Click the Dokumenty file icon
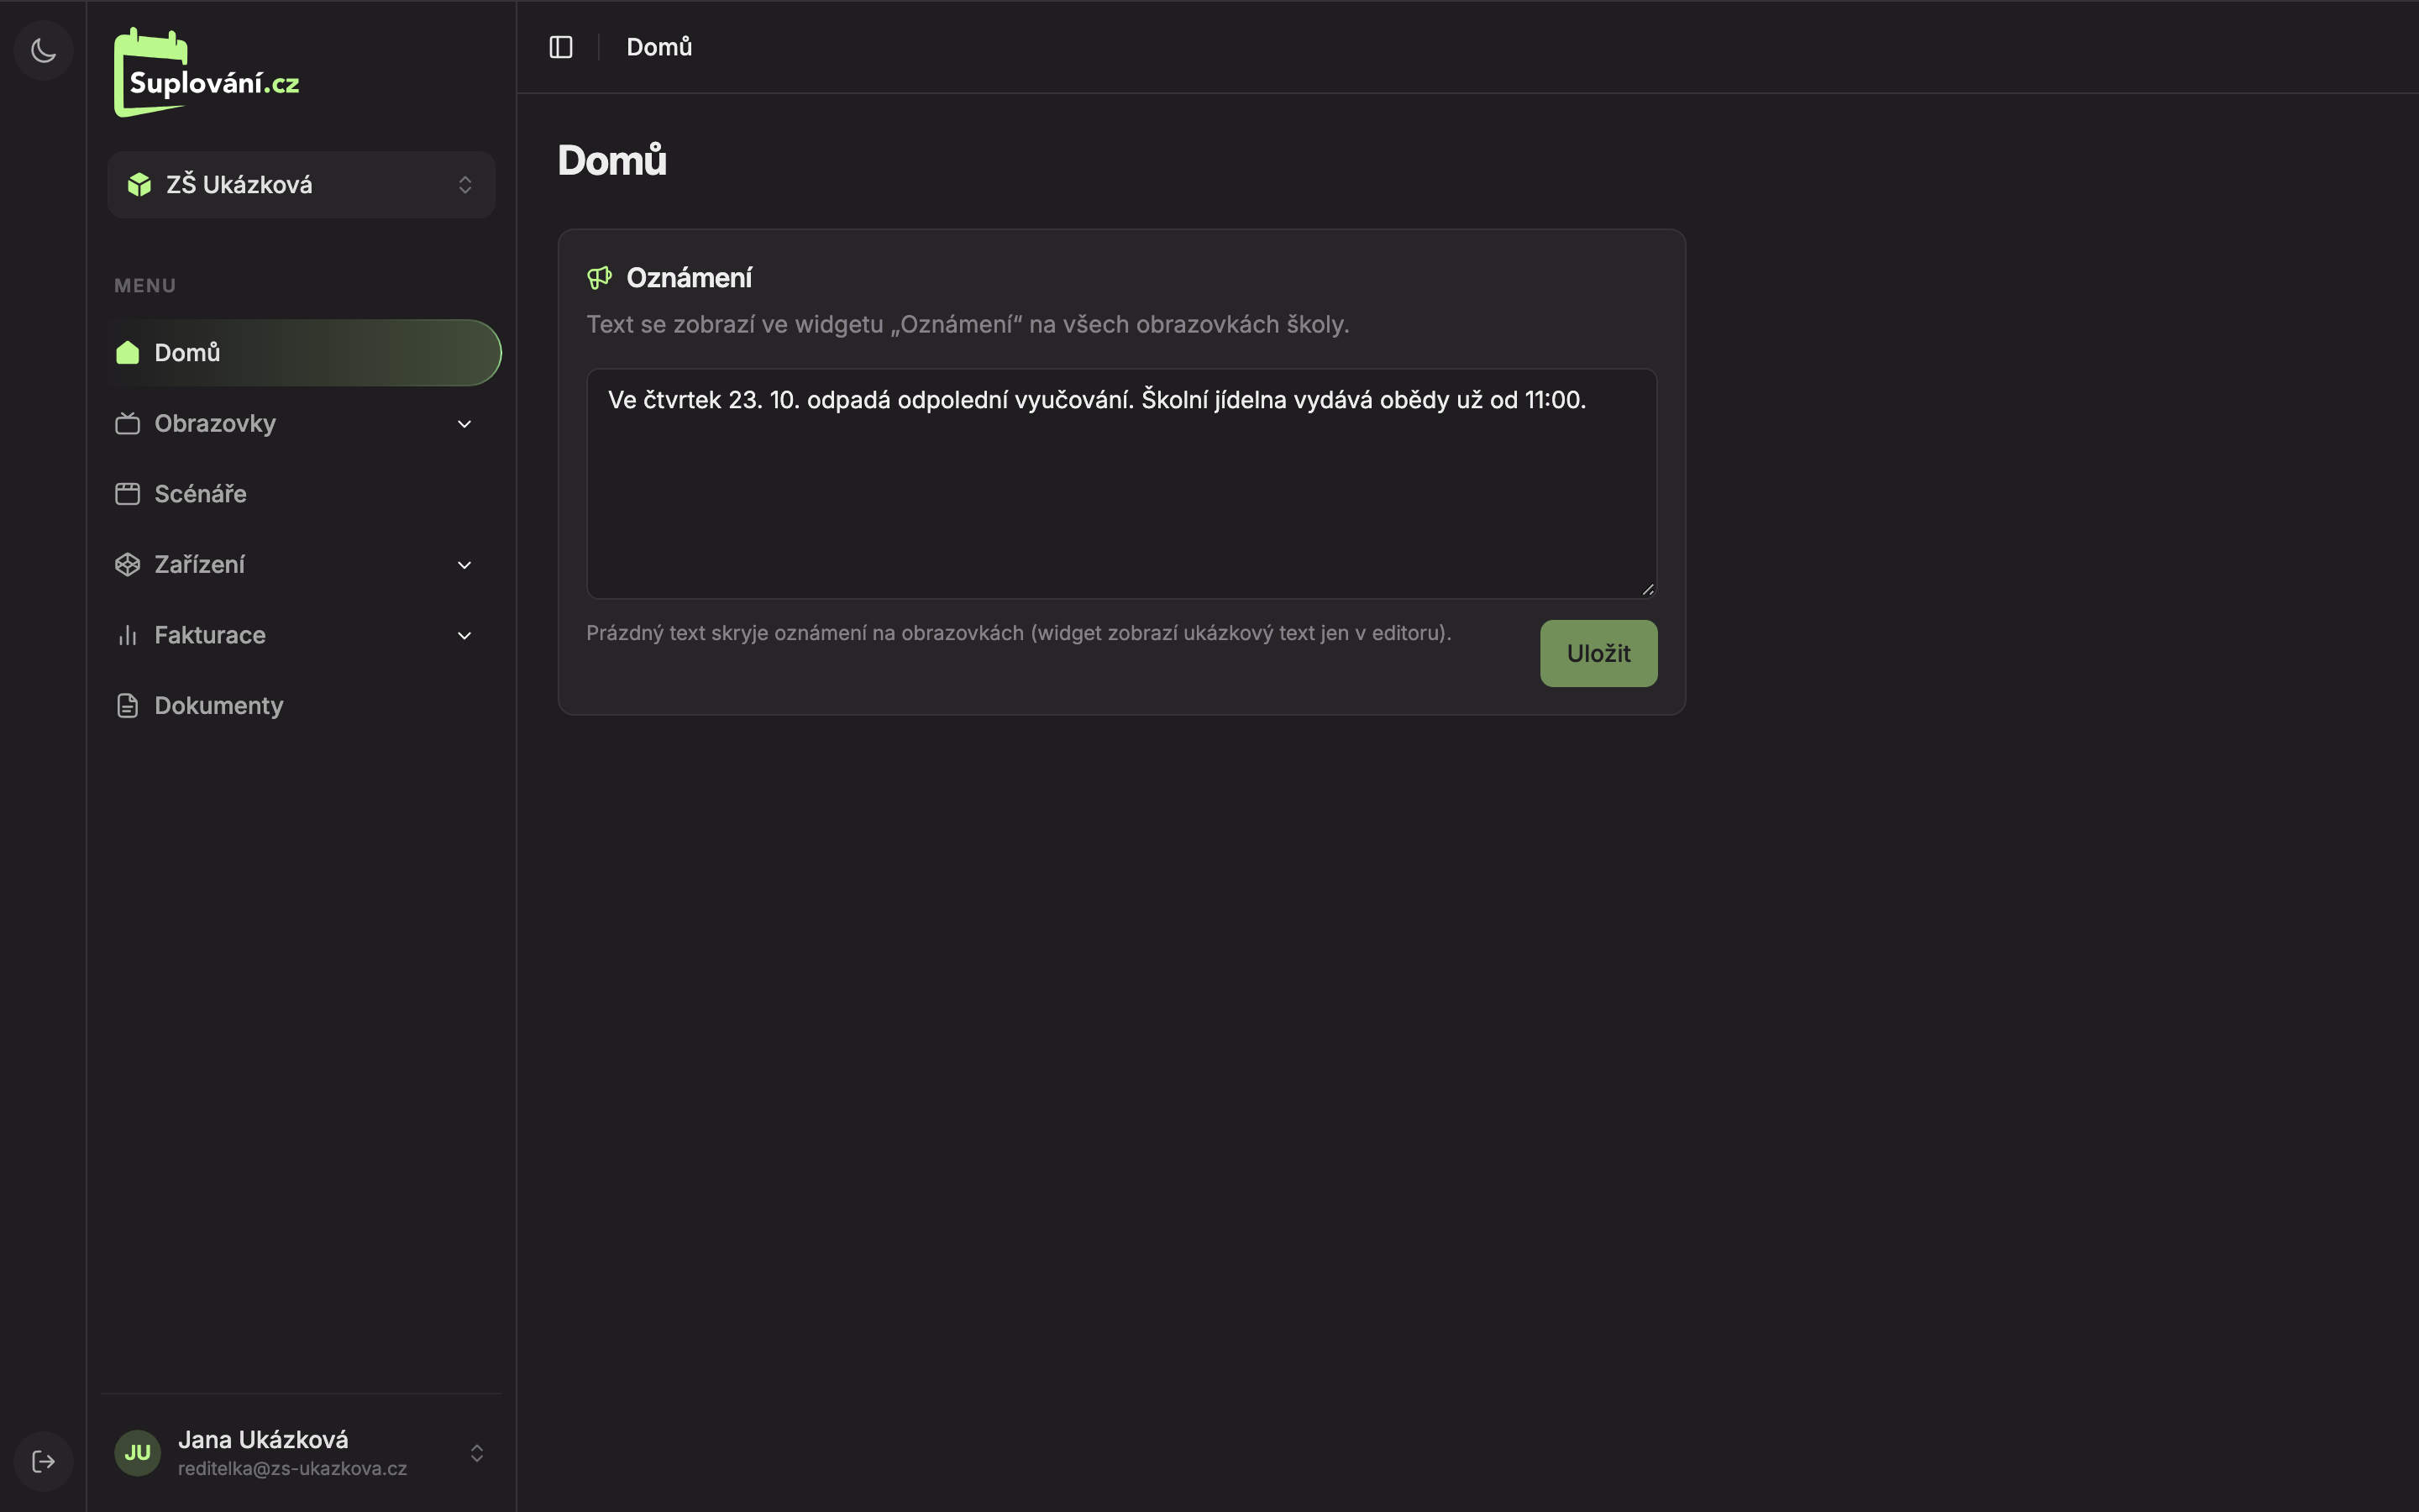Viewport: 2419px width, 1512px height. [x=127, y=706]
